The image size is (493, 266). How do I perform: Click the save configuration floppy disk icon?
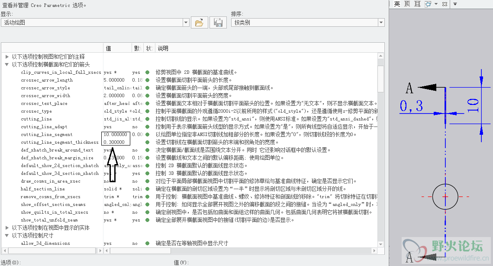(x=218, y=22)
